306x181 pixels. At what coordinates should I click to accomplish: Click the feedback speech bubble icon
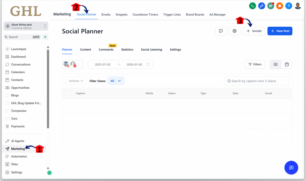tap(221, 31)
